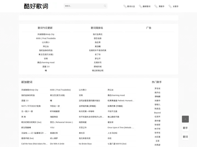Open 听风唱着歌 lyrics
Image resolution: width=197 pixels, height=147 pixels.
[x=55, y=111]
